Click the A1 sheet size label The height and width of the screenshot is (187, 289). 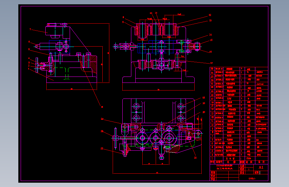coord(261,167)
